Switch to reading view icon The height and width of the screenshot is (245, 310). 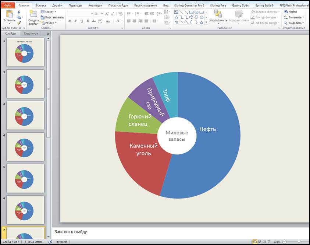pyautogui.click(x=264, y=242)
